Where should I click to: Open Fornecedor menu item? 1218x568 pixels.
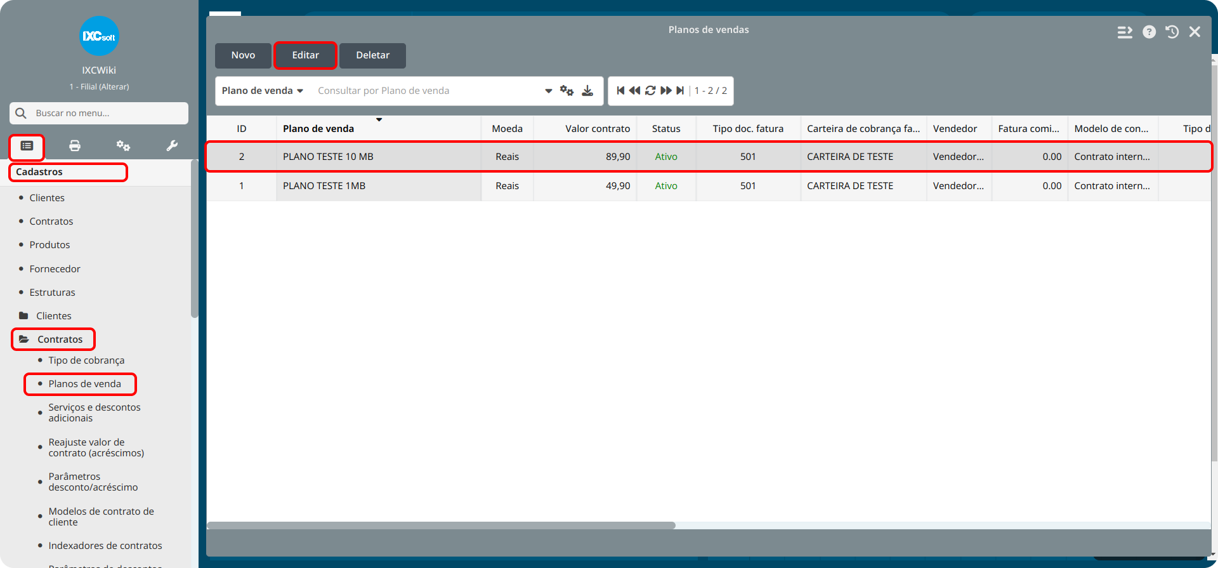55,269
